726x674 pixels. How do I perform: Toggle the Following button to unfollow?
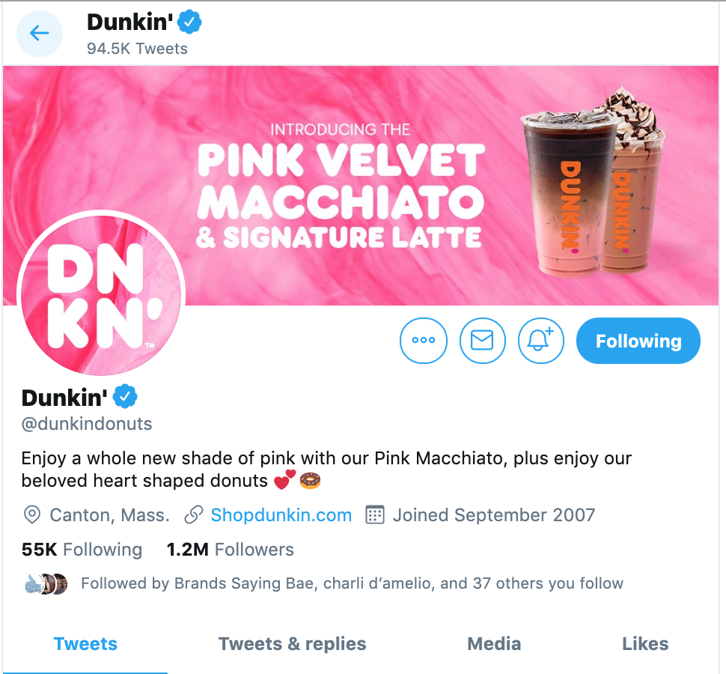[638, 341]
